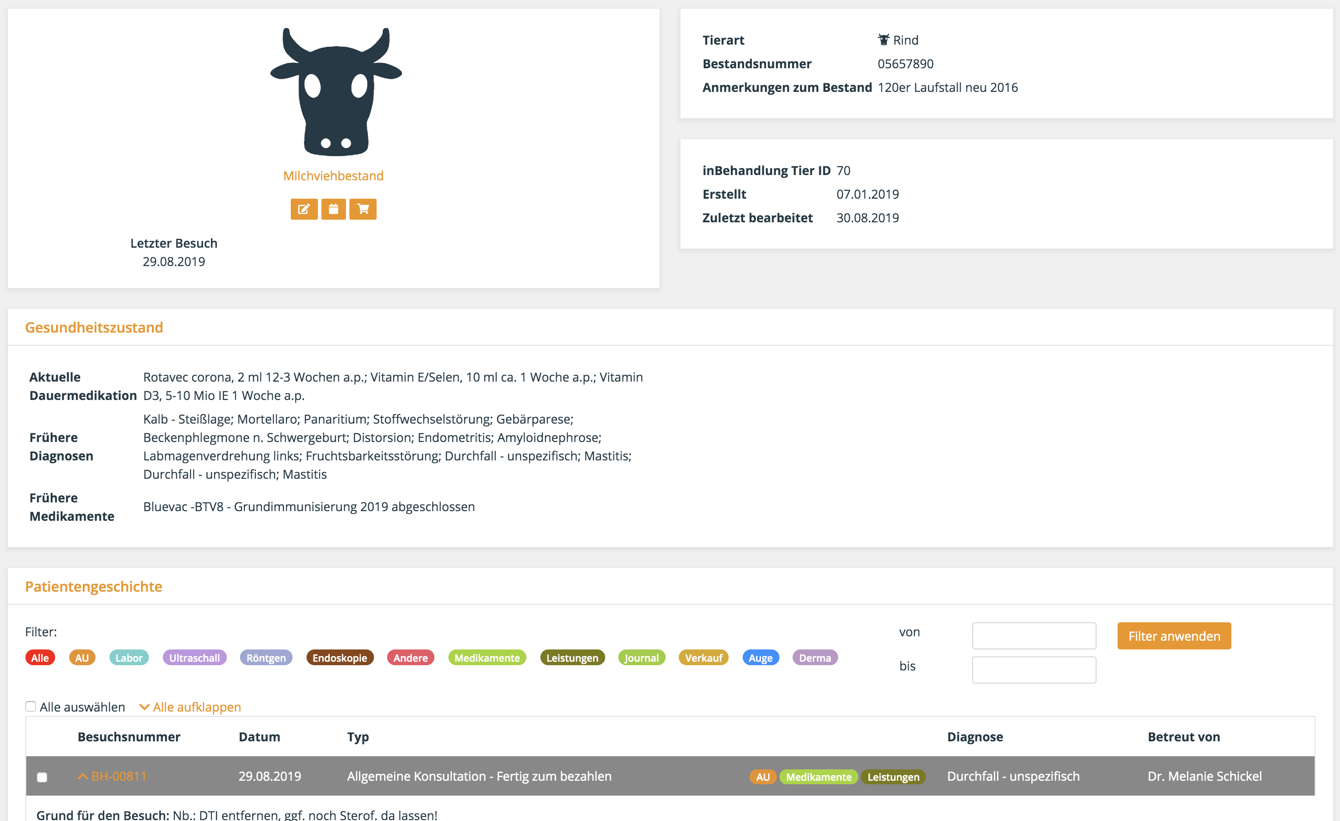The width and height of the screenshot is (1340, 821).
Task: Click the Durchfall - unspezifisch diagnosis cell
Action: coord(1013,776)
